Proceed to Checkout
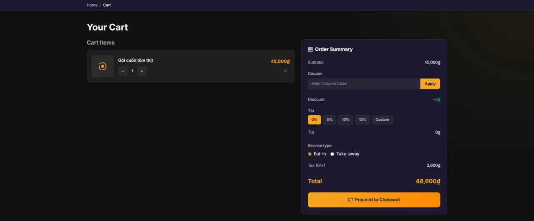534x221 pixels. click(374, 200)
